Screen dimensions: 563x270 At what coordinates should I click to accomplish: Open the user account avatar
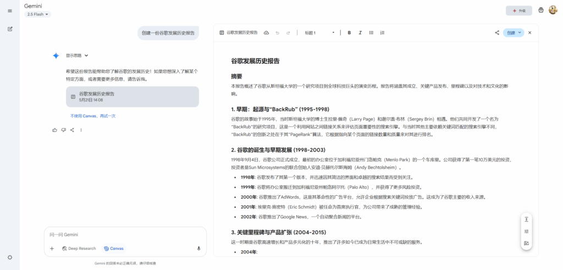pos(553,10)
